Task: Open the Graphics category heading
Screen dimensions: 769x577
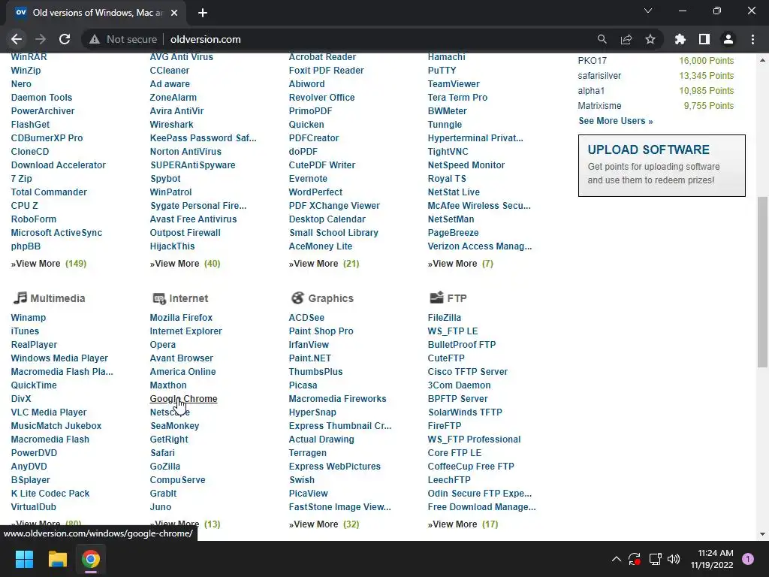Action: 330,298
